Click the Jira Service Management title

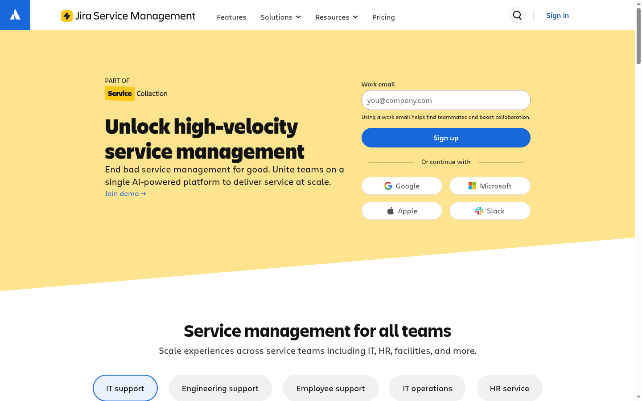[136, 16]
